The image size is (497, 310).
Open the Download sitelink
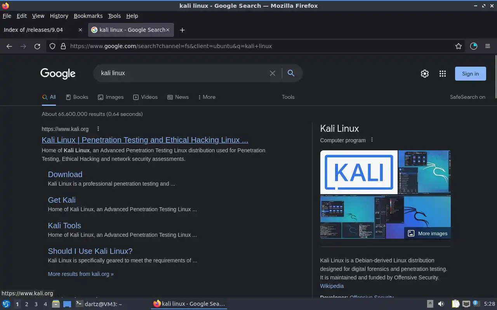(x=65, y=174)
